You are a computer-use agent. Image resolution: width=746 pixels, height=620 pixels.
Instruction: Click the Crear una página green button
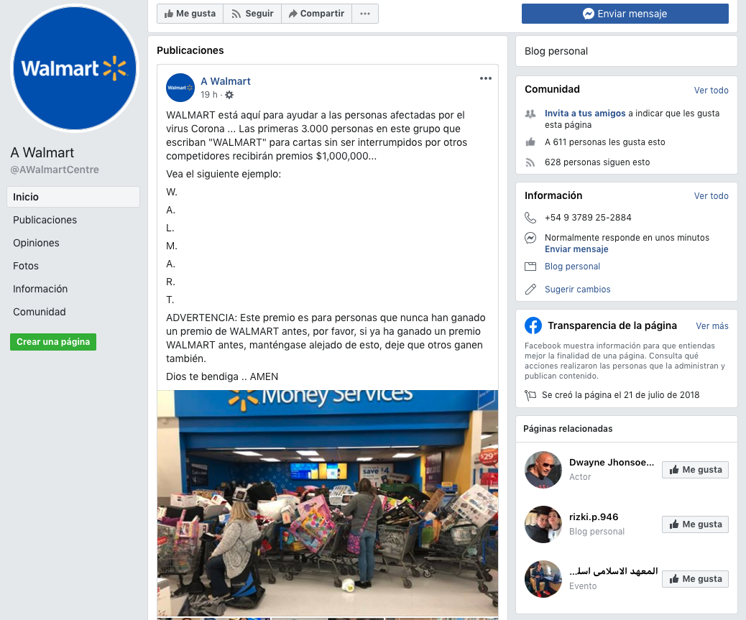pyautogui.click(x=53, y=342)
